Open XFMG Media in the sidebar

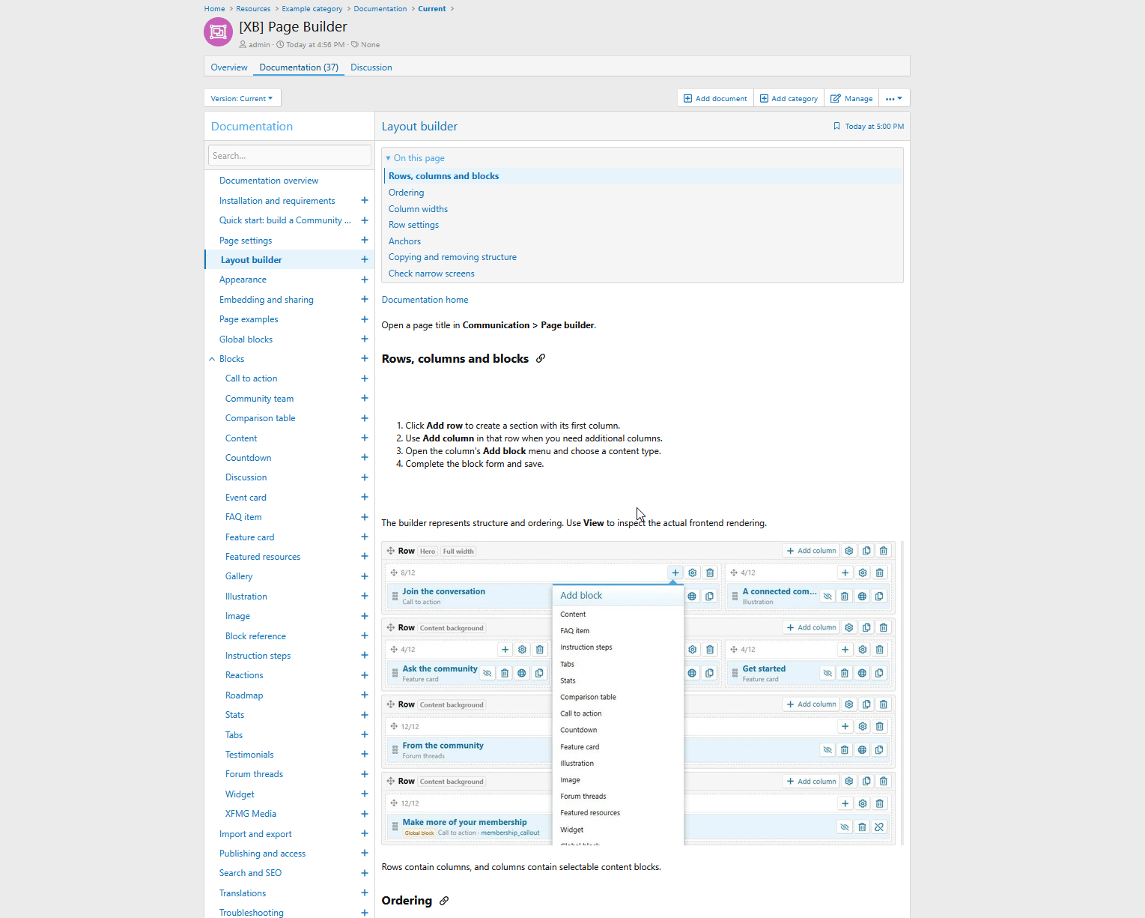pyautogui.click(x=251, y=814)
